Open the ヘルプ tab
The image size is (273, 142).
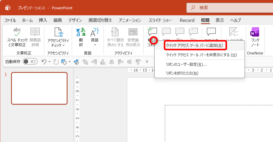[x=235, y=20]
